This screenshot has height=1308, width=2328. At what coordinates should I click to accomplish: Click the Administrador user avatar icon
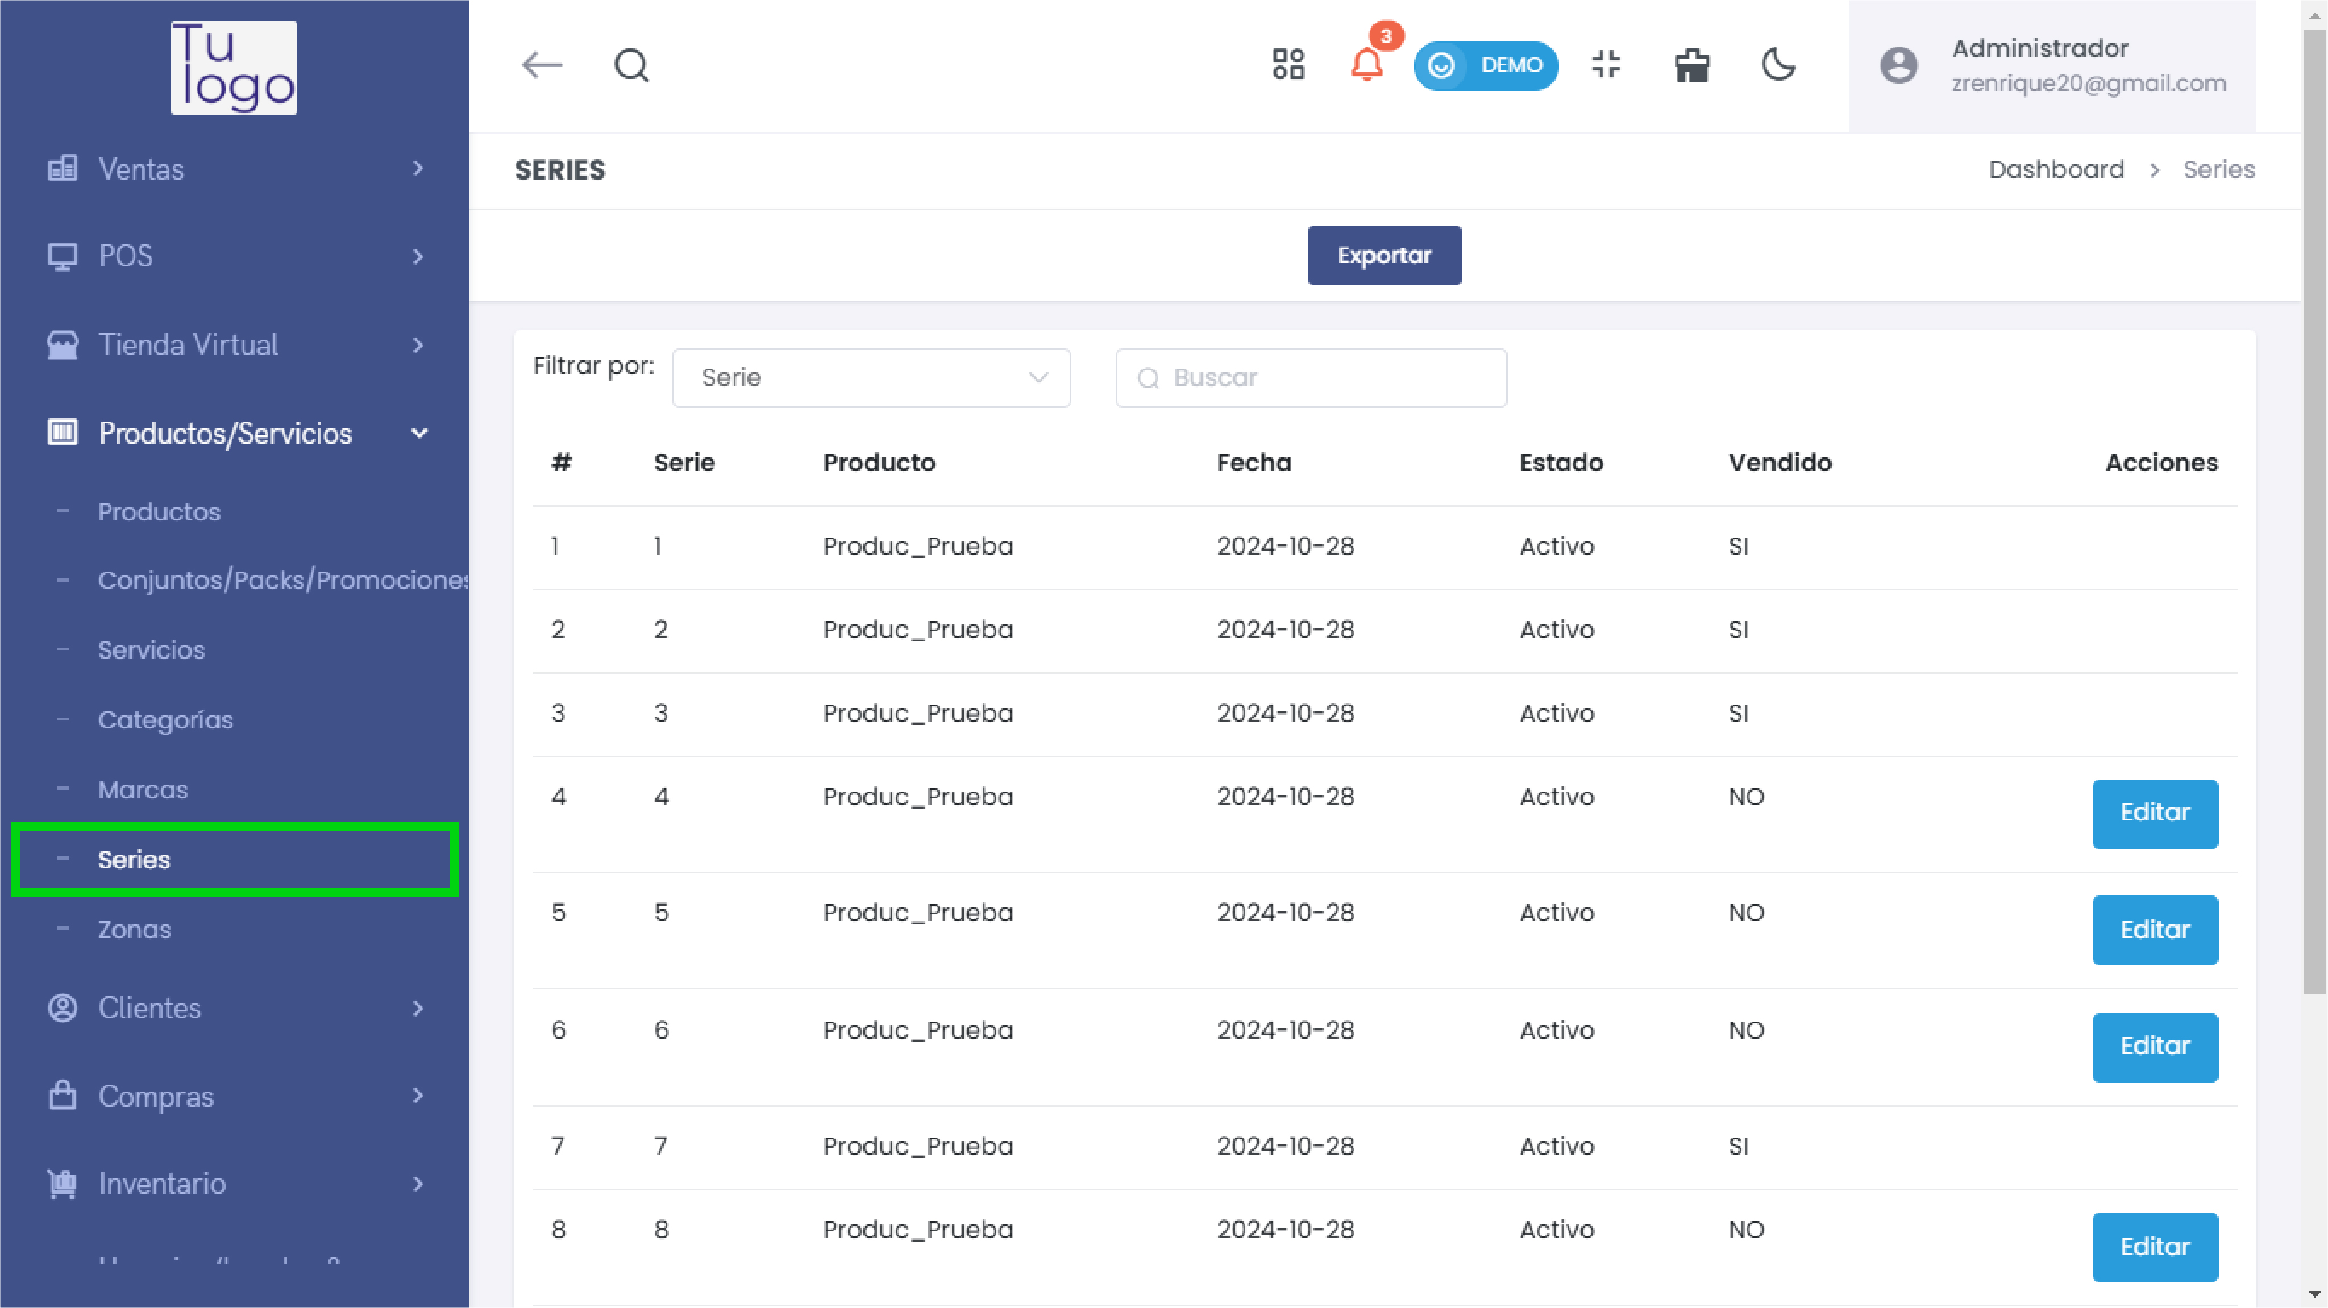click(1899, 65)
